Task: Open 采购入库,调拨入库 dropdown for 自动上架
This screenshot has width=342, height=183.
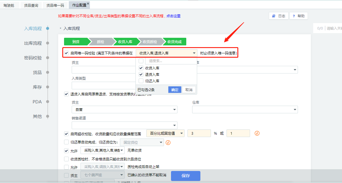Action: click(103, 167)
